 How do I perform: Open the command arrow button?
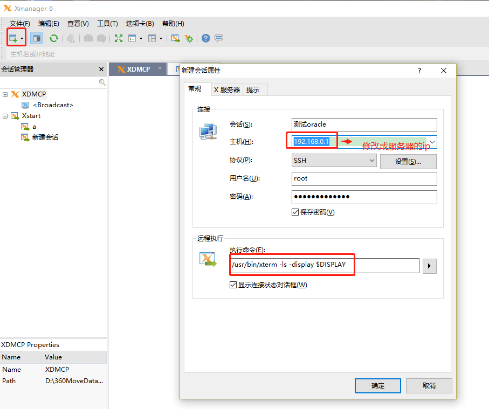tap(430, 266)
